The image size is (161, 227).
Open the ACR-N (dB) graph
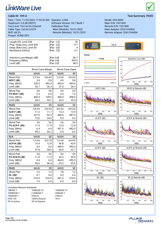[100, 160]
